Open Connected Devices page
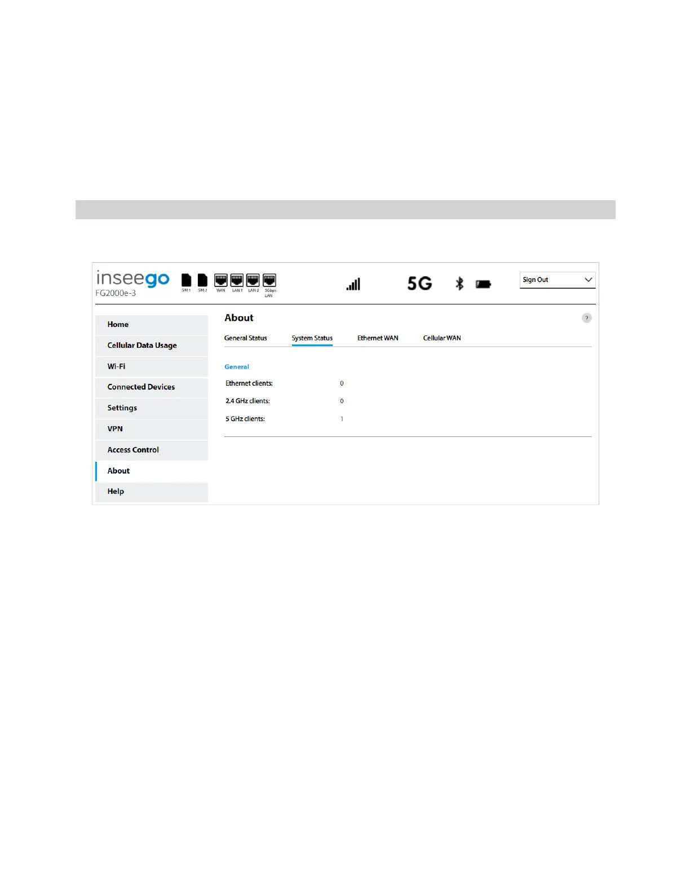690x893 pixels. (x=152, y=387)
